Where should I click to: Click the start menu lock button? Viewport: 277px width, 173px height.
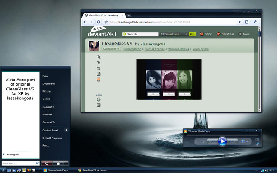coord(58,163)
